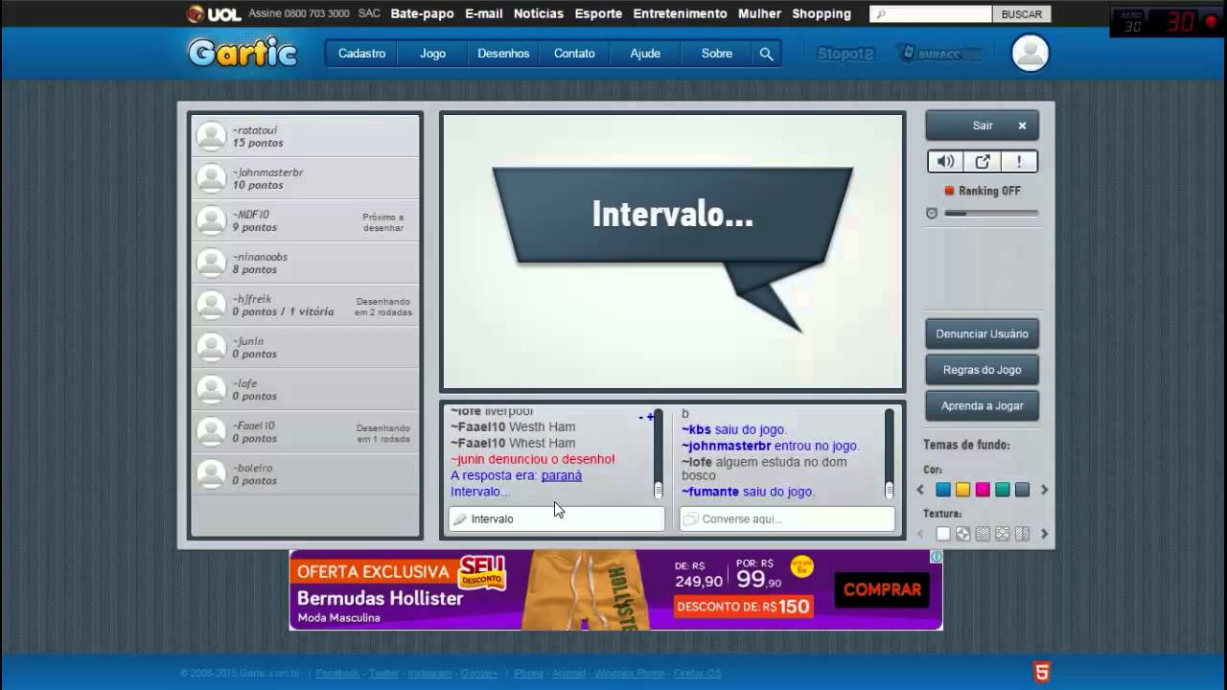
Task: Select the pink background color swatch
Action: tap(983, 490)
